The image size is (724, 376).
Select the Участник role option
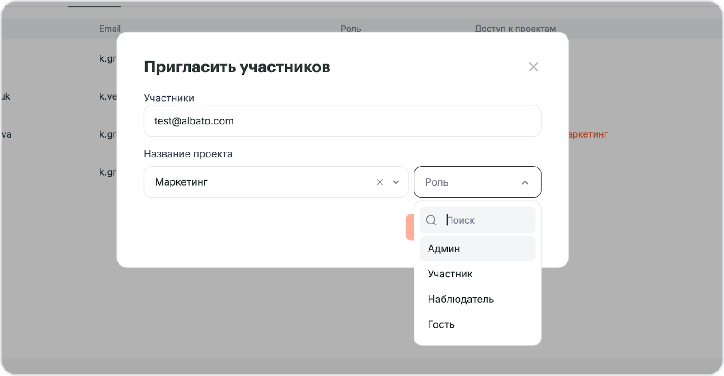[x=477, y=274]
